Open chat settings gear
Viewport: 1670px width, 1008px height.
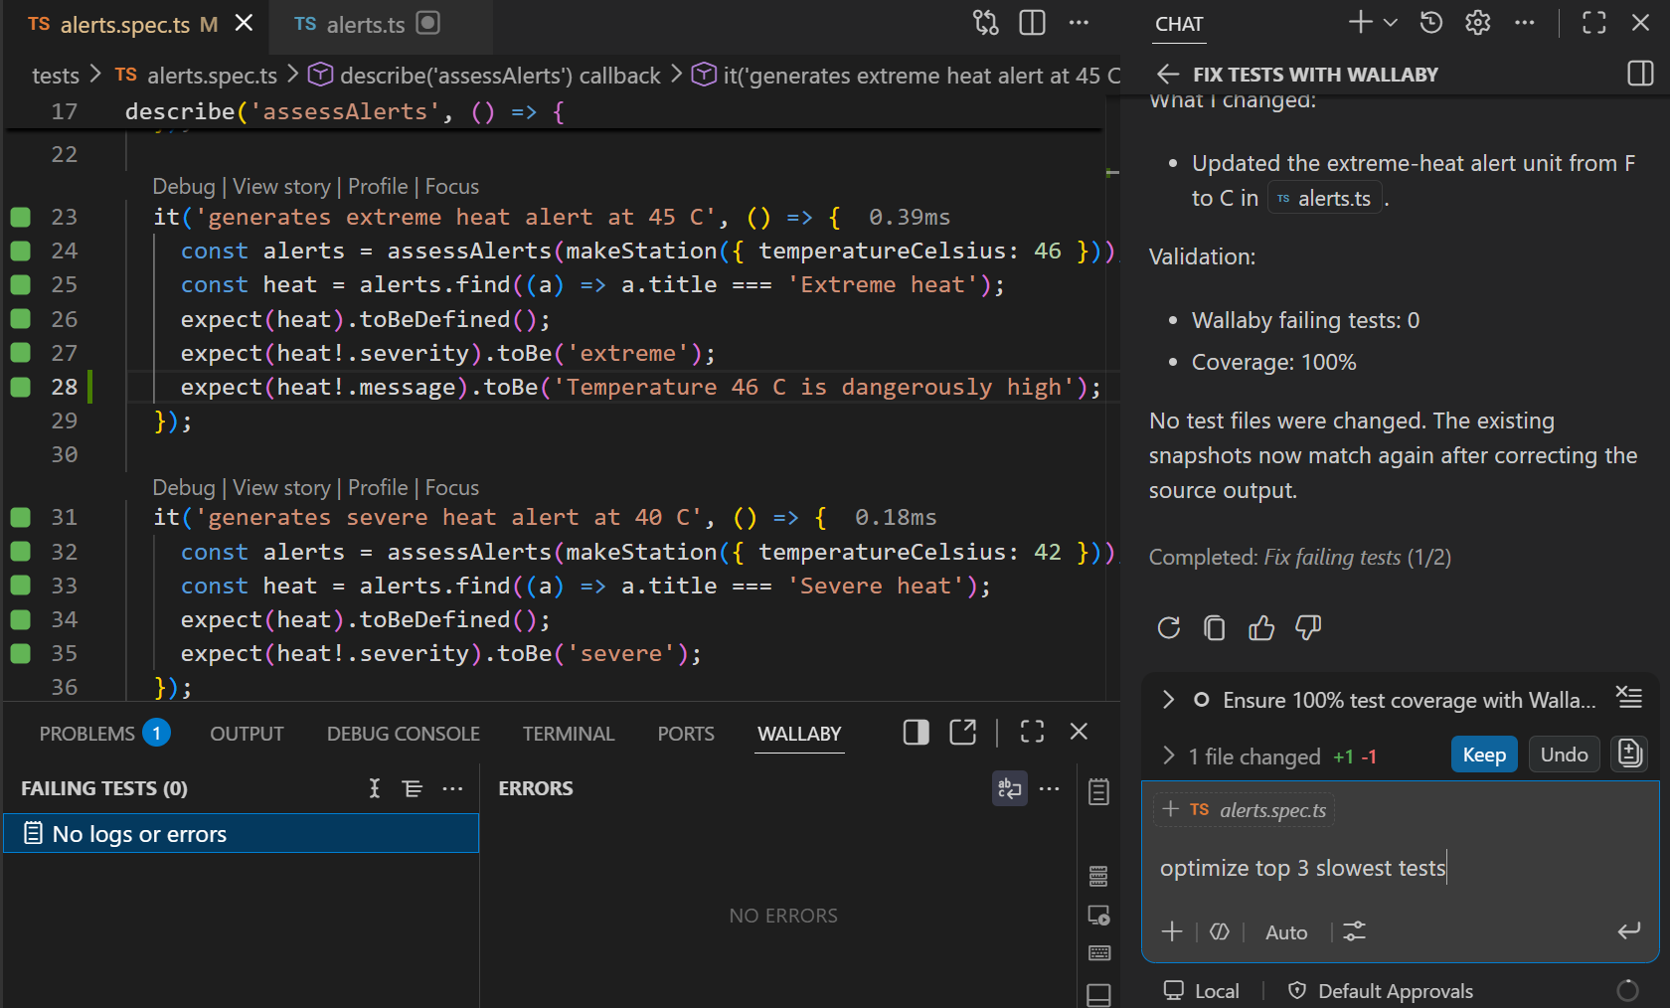pyautogui.click(x=1478, y=23)
